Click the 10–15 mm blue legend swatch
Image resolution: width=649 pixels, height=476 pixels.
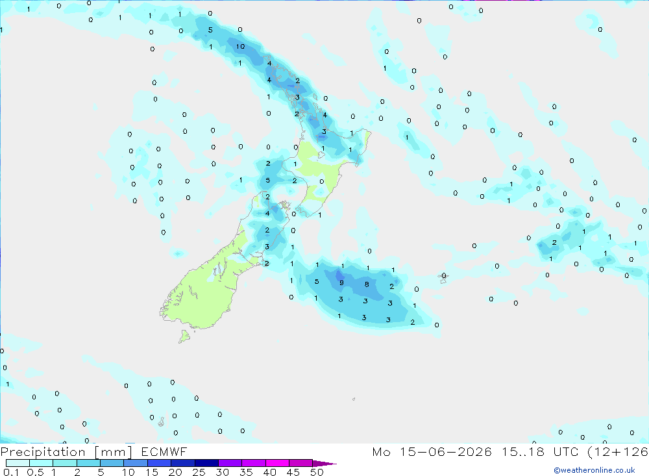point(136,463)
